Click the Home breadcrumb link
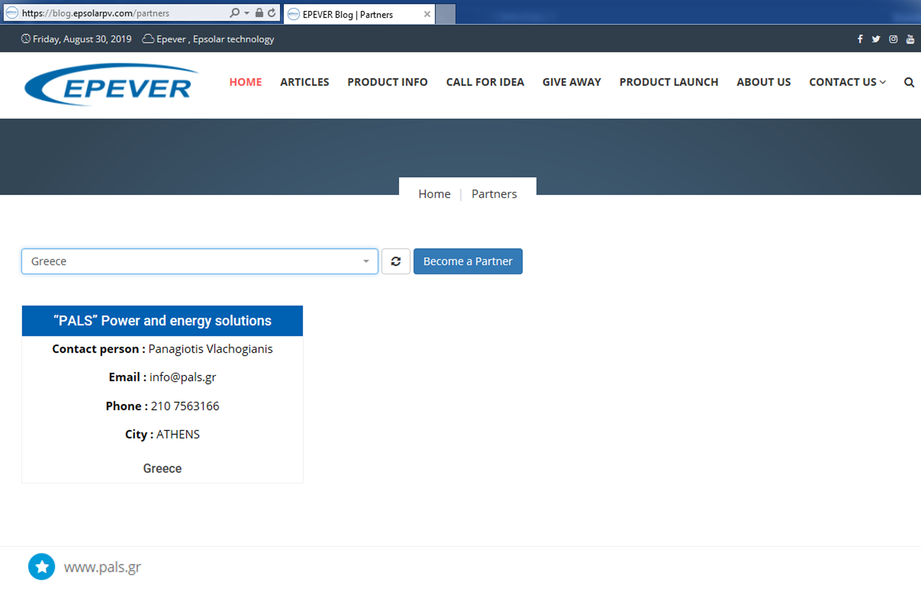921x591 pixels. [x=434, y=194]
